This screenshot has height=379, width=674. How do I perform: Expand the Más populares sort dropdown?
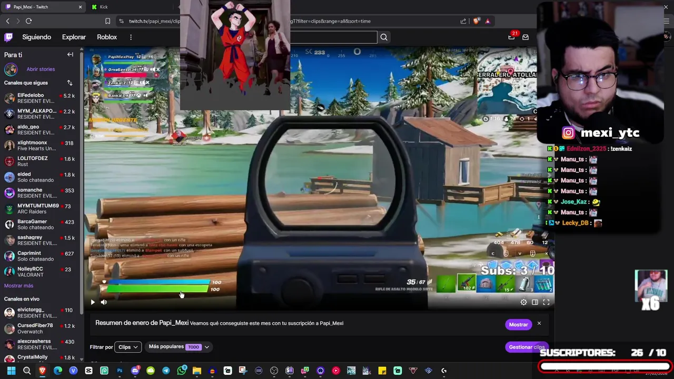(179, 347)
